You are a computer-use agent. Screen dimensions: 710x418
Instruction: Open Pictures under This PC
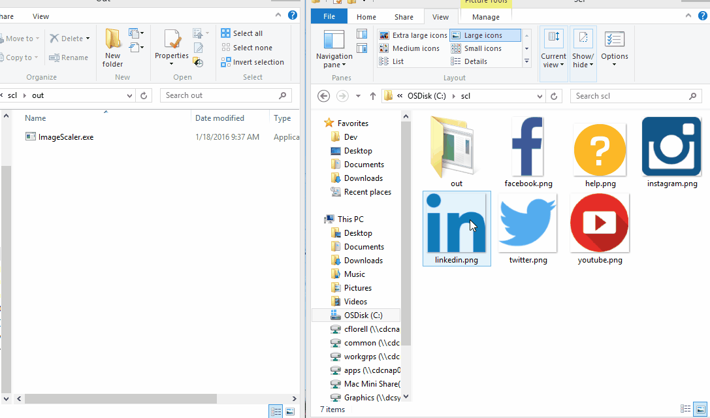pos(351,287)
